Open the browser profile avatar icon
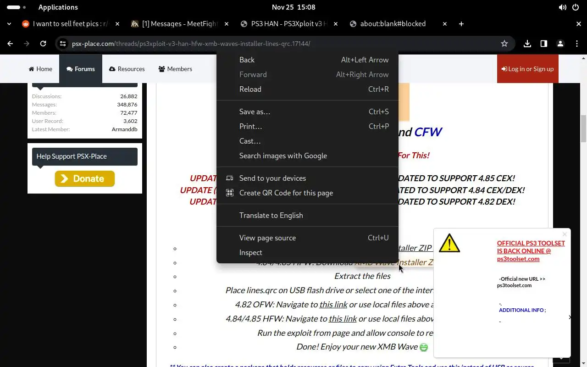 pyautogui.click(x=560, y=44)
